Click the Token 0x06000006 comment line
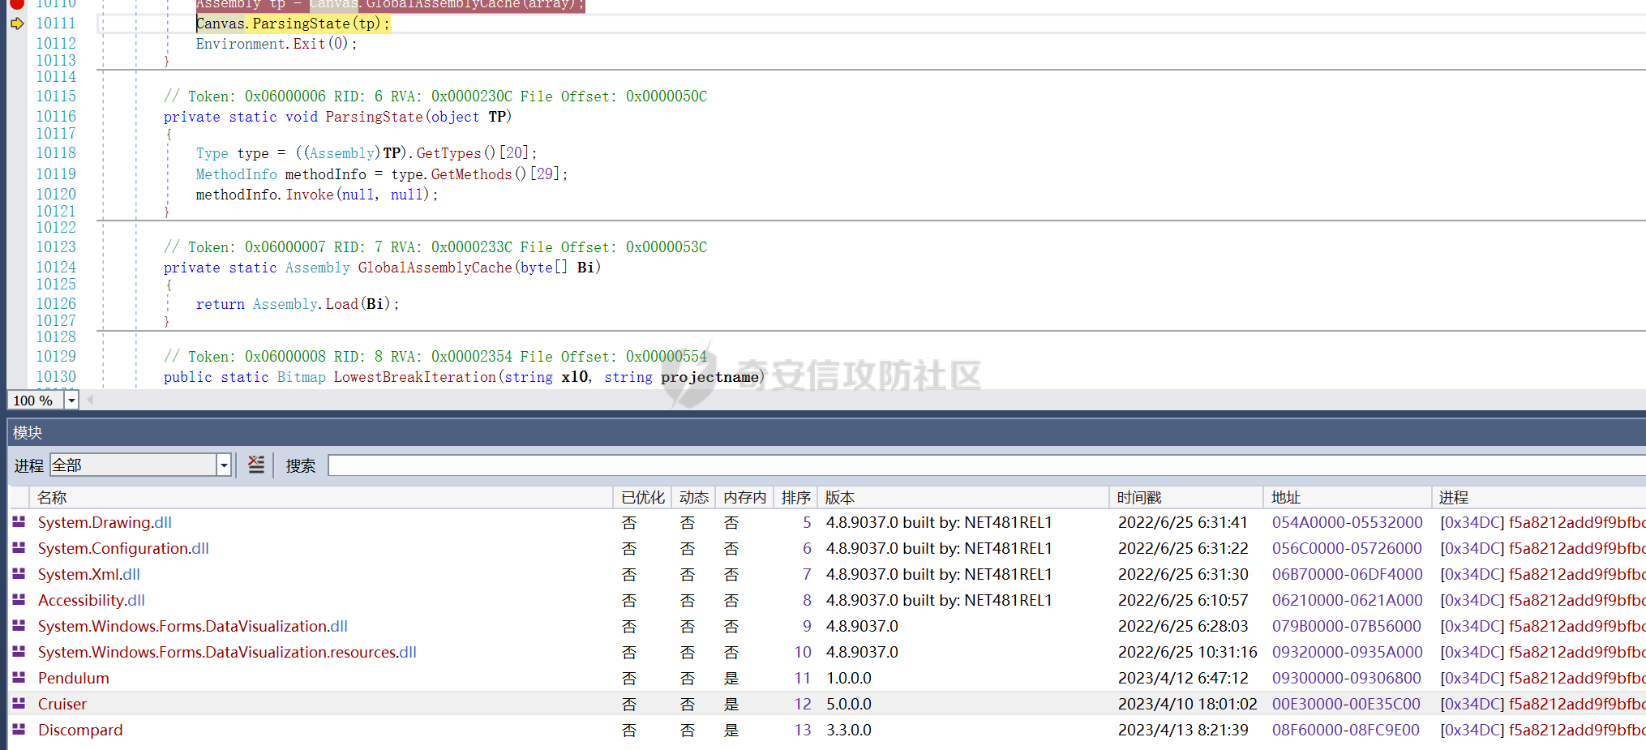 [435, 96]
